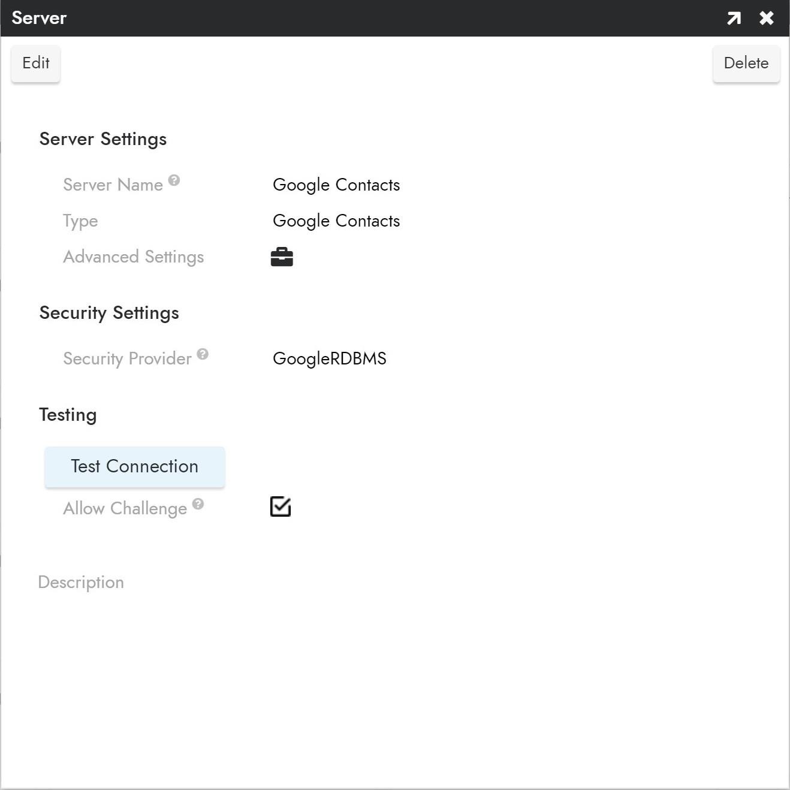This screenshot has height=790, width=790.
Task: Open the Advanced Settings briefcase icon
Action: (x=281, y=257)
